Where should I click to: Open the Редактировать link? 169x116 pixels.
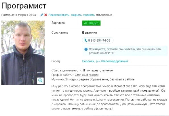pos(59,15)
